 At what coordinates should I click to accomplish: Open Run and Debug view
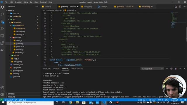click(2, 29)
